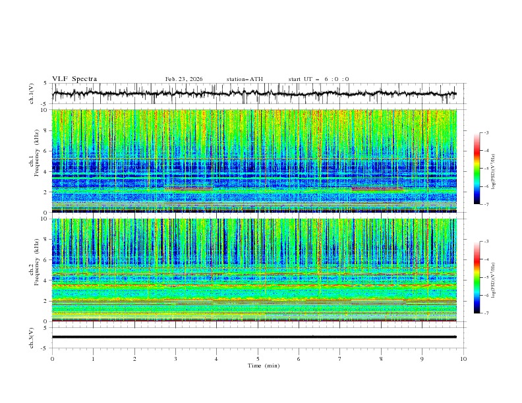Click the '-3' label on ch.1 colorbar
522x403 pixels.
click(x=486, y=132)
